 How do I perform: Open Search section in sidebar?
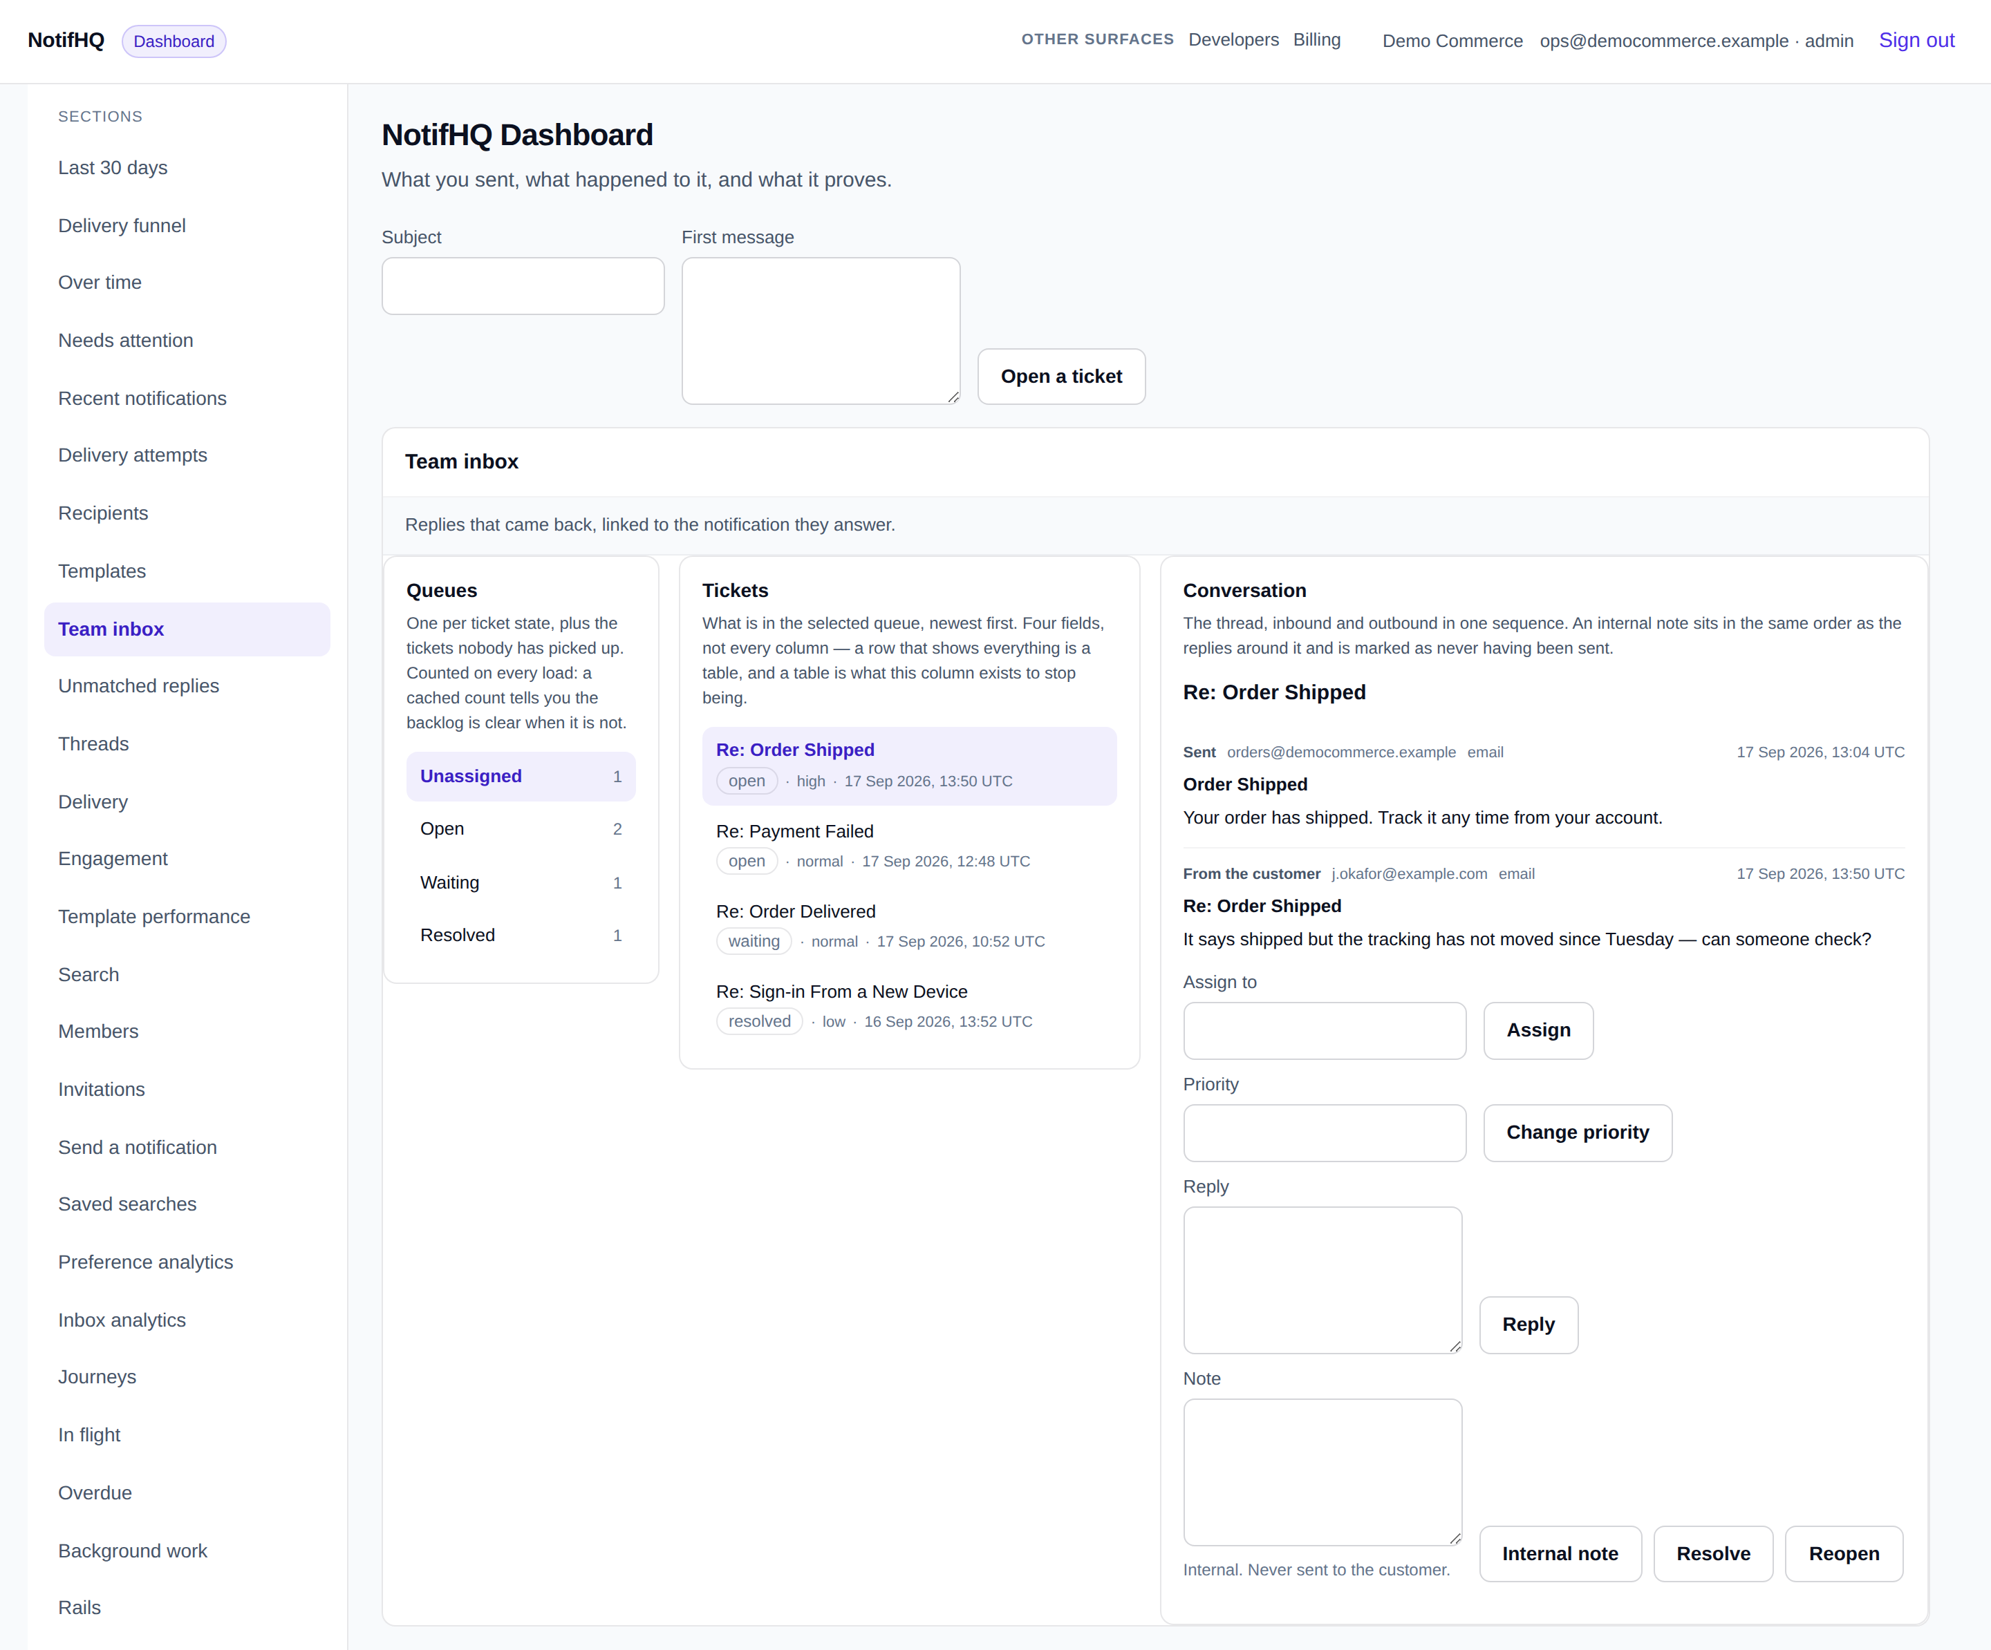point(187,974)
